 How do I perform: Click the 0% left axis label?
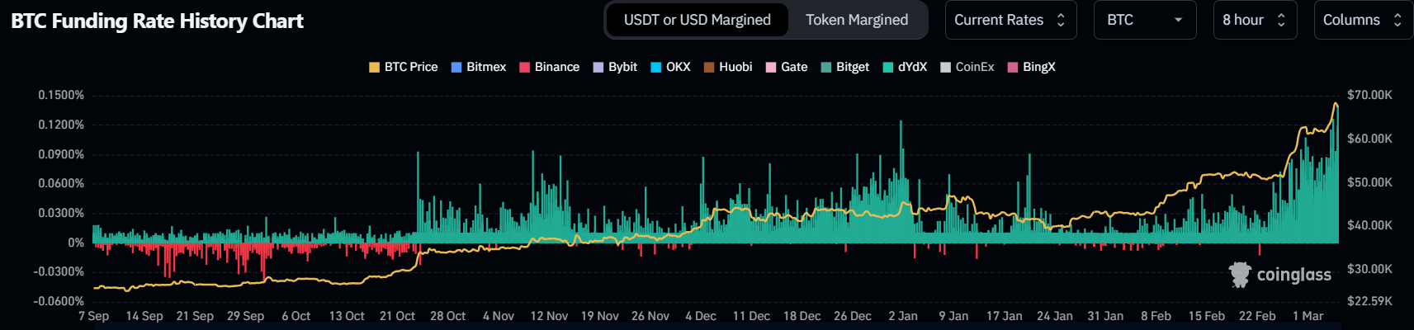76,243
